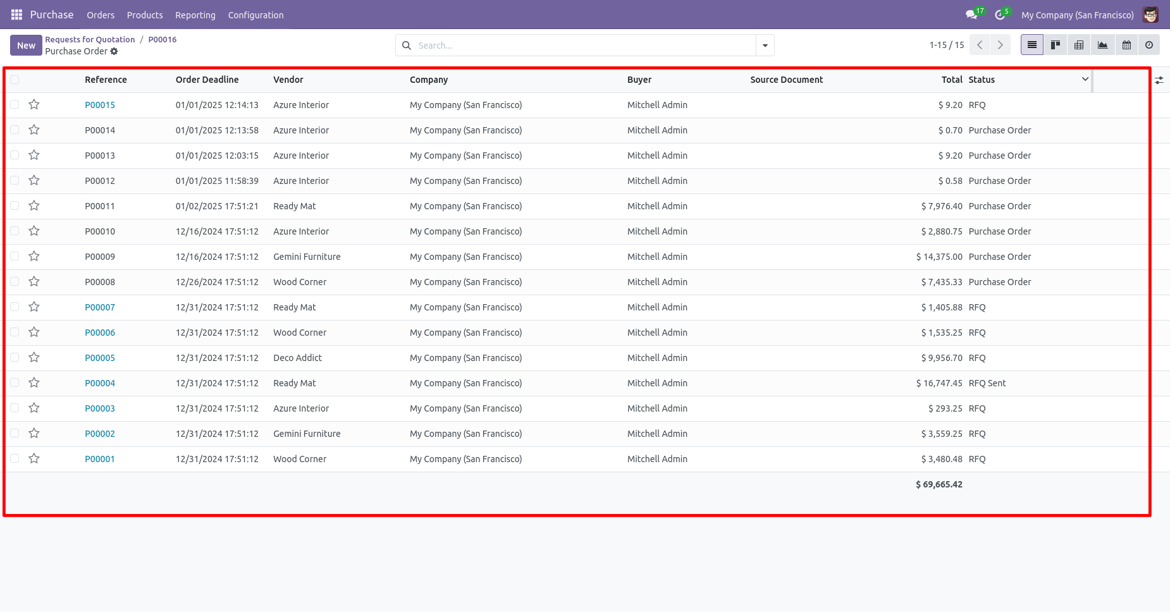The width and height of the screenshot is (1170, 612).
Task: Open the company switcher My Company (San Francisco)
Action: point(1078,15)
